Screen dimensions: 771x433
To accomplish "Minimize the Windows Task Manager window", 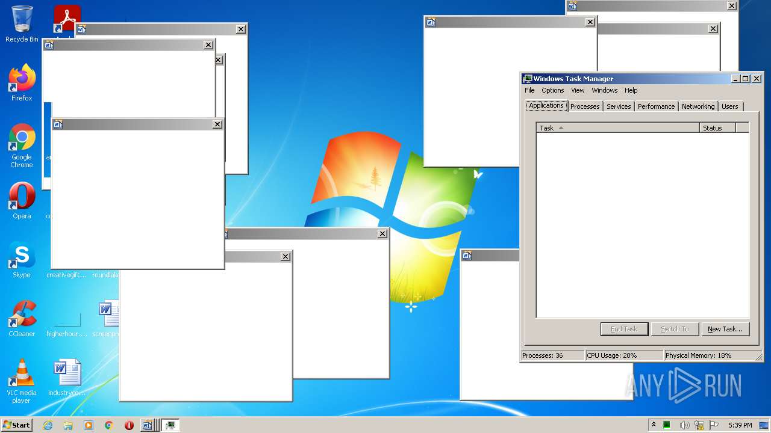I will tap(735, 79).
